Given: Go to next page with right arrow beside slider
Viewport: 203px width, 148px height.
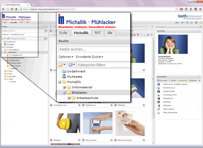Looking at the screenshot, I should (152, 27).
